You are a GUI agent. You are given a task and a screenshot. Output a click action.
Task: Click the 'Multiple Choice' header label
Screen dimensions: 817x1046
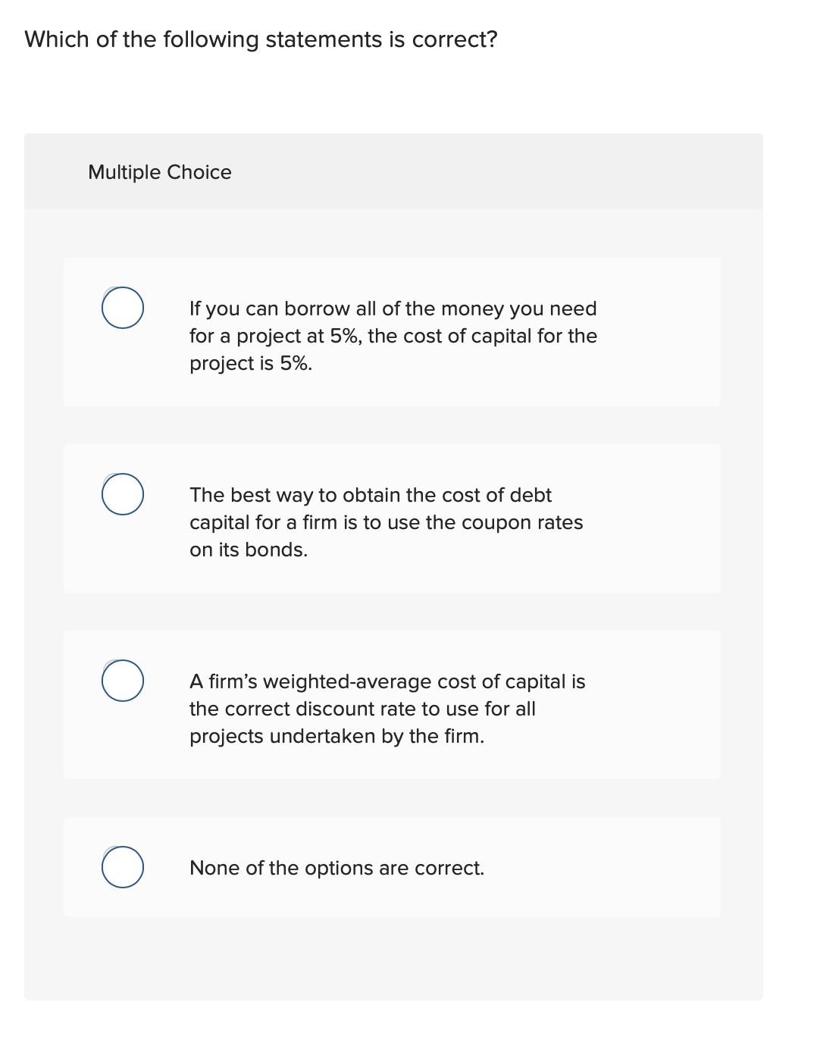point(159,172)
